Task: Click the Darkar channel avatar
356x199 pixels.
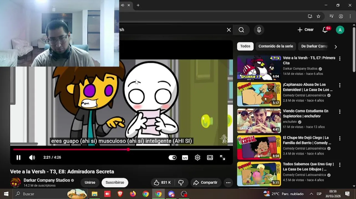Action: [16, 182]
